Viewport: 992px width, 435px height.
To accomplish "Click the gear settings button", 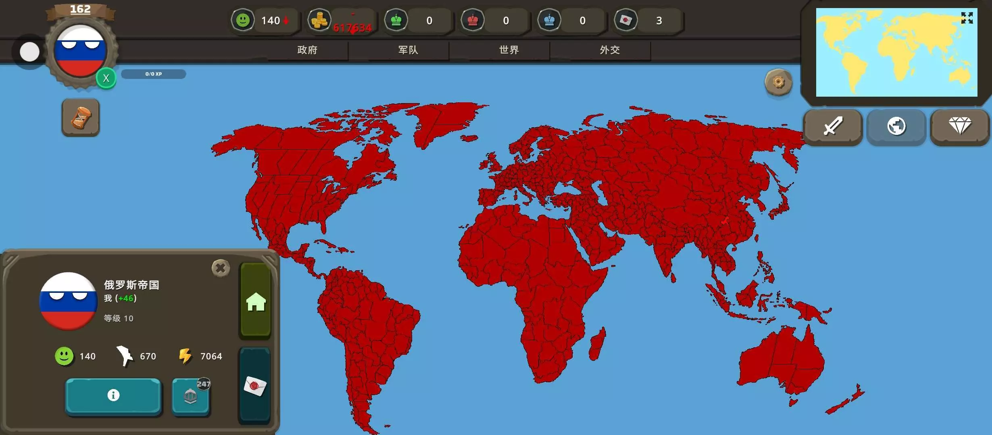I will 778,83.
